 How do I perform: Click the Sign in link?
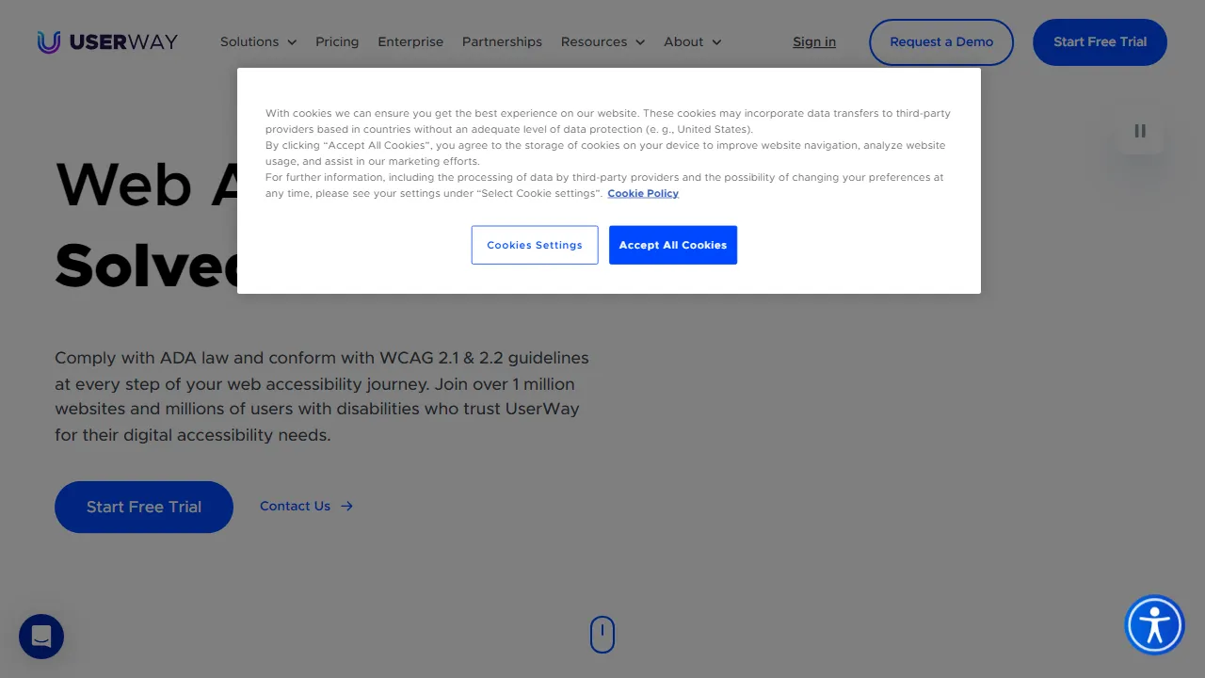tap(814, 41)
